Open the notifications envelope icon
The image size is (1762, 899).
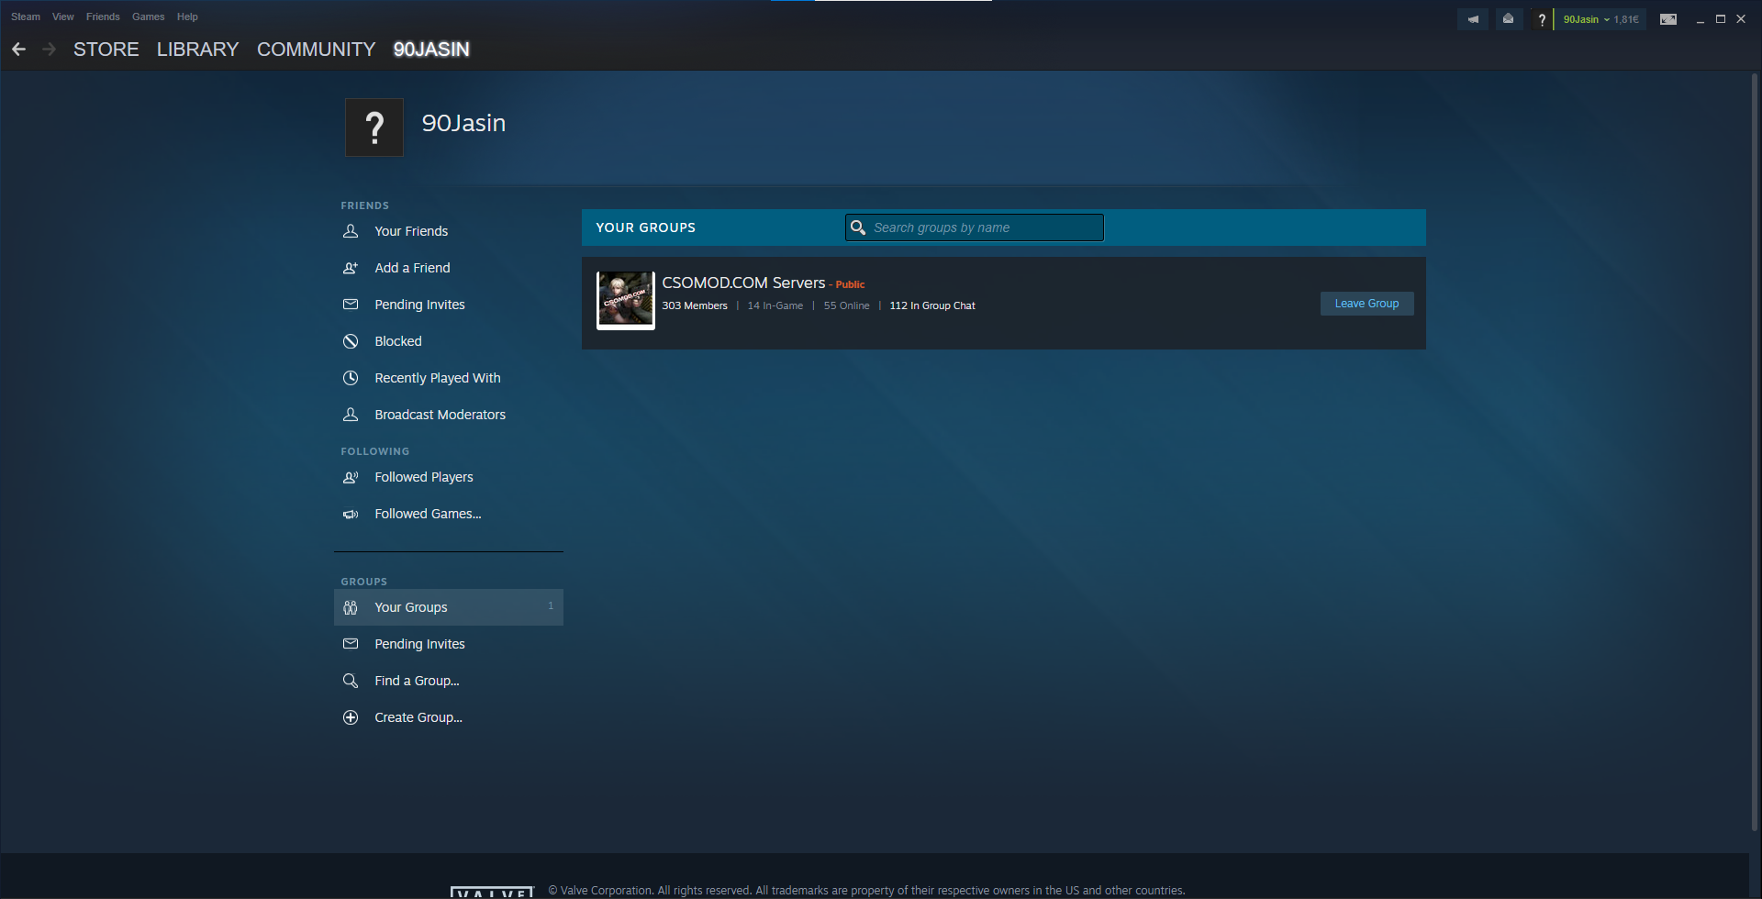click(x=1508, y=19)
